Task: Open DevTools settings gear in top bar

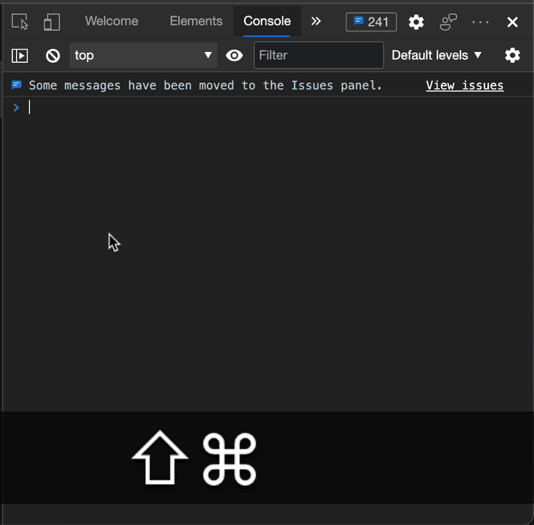Action: (x=416, y=22)
